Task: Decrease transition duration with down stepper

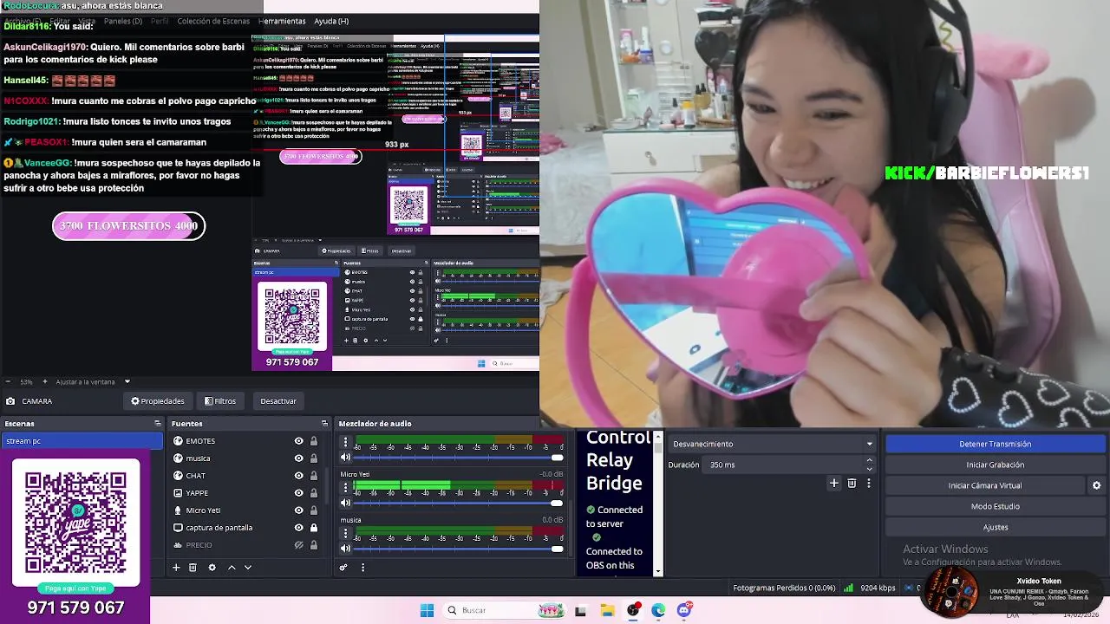Action: [x=870, y=469]
